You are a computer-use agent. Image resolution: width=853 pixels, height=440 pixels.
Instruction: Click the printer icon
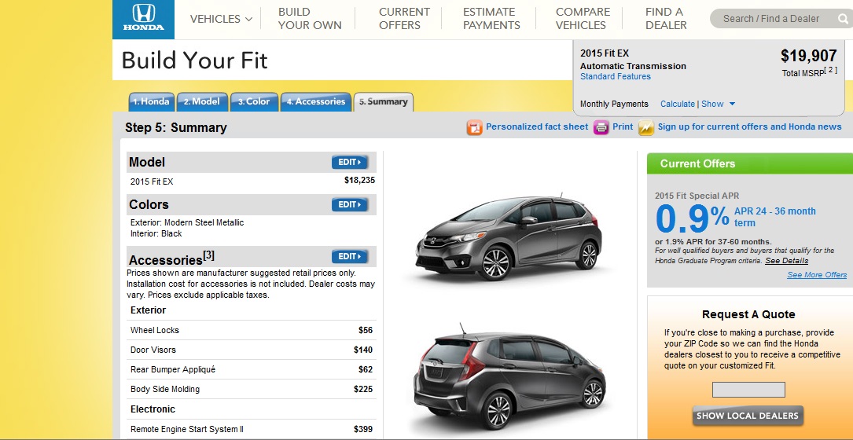click(601, 128)
